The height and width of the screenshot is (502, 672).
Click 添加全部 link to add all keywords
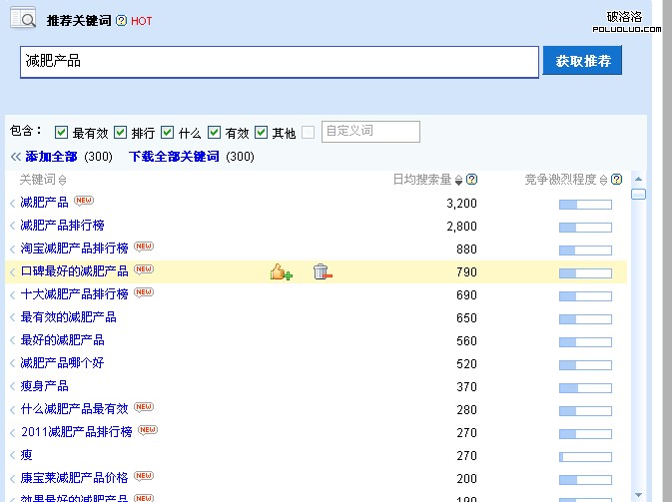point(51,157)
